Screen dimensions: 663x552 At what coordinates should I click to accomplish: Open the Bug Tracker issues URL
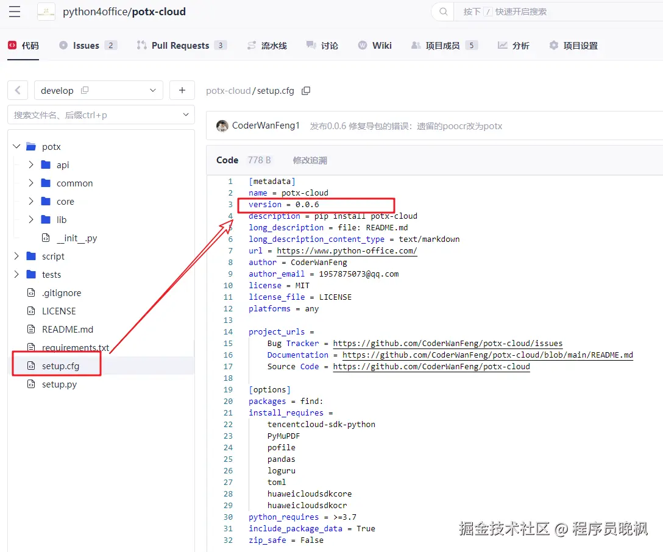point(447,343)
